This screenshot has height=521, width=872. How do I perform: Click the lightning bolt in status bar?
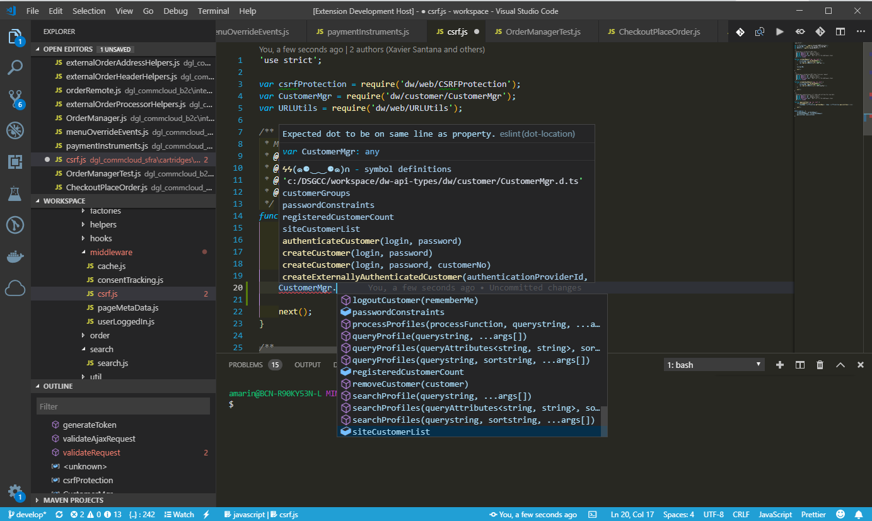tap(206, 515)
